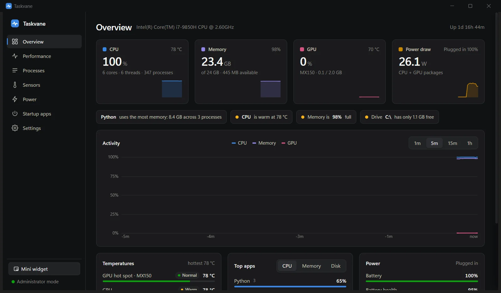This screenshot has width=501, height=293.
Task: Toggle the GPU series in Activity legend
Action: pos(289,143)
